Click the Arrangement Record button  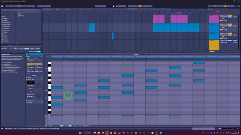coord(114,6)
